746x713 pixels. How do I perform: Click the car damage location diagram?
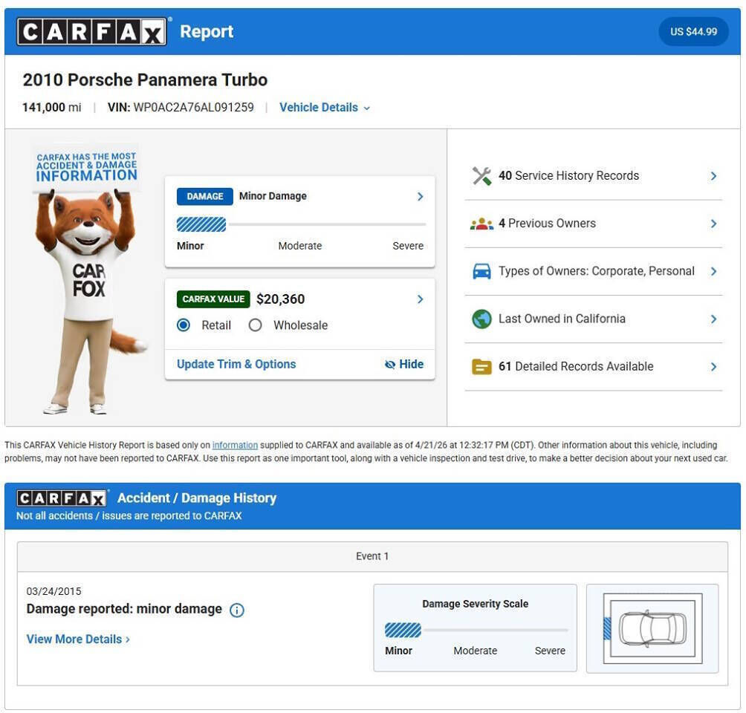click(x=652, y=628)
